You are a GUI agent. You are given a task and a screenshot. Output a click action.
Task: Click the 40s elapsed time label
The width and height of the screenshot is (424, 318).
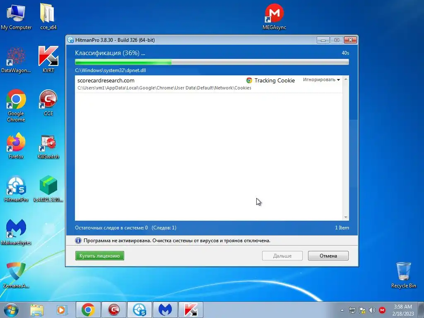coord(345,53)
